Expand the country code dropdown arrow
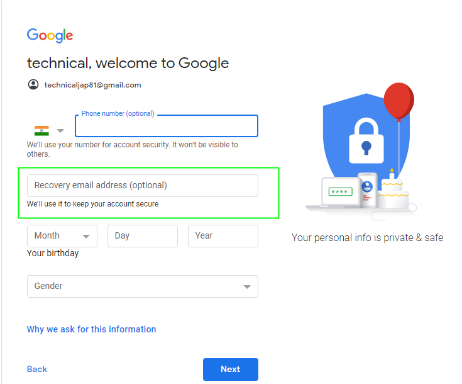Viewport: 462px width, 384px height. tap(60, 131)
